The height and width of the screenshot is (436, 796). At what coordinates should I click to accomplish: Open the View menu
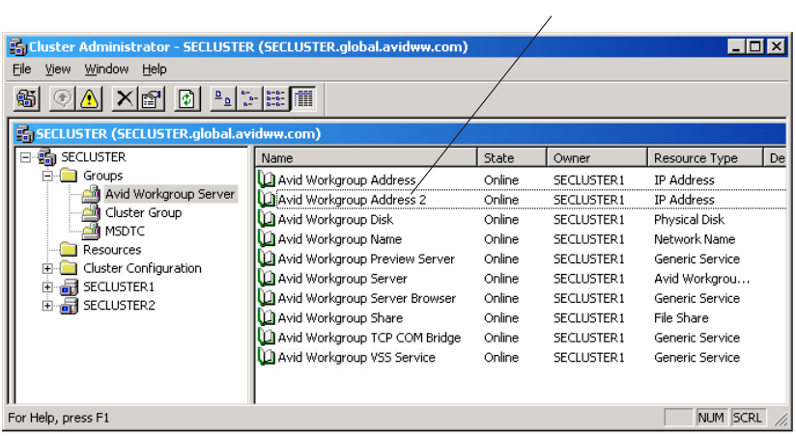coord(57,68)
